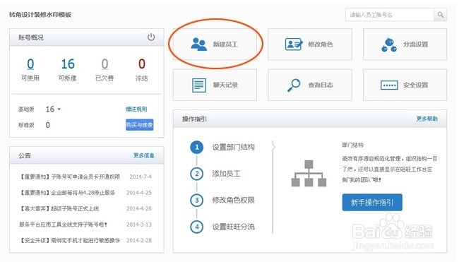Click the date 2014-3-13 in notices

pyautogui.click(x=139, y=225)
